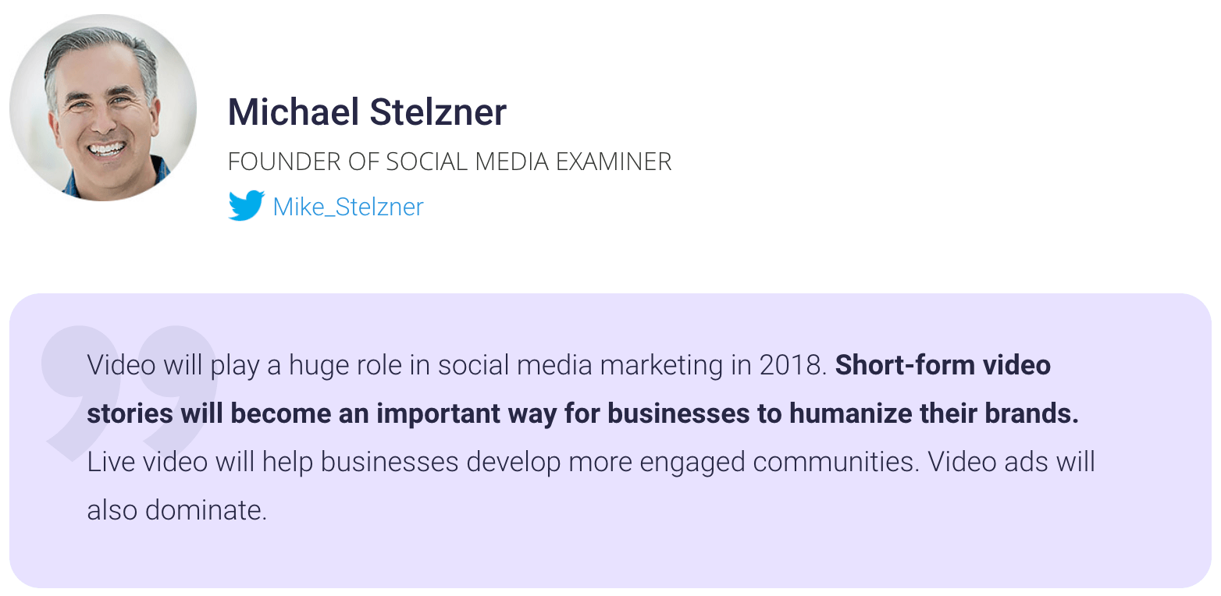Click the phrase "social media marketing"
Screen dimensions: 1221x596
click(580, 366)
